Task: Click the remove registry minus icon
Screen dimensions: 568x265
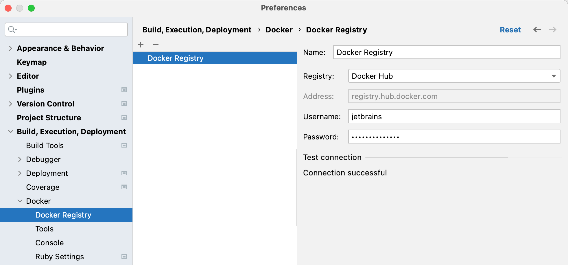Action: coord(156,45)
